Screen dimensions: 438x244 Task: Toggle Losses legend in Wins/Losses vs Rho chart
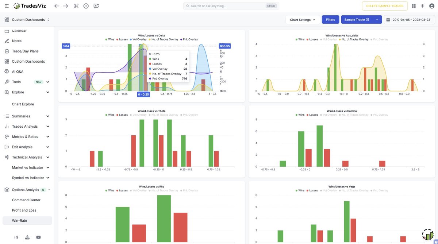point(122,190)
